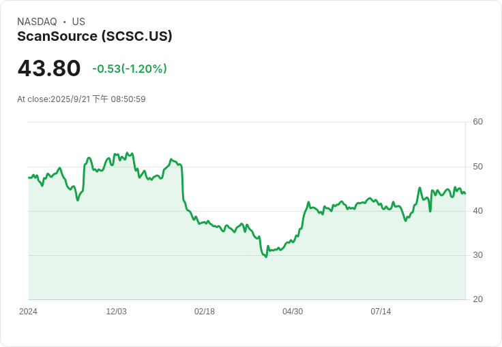Click the NASDAQ exchange label
Viewport: 502px width, 347px height.
coord(37,22)
